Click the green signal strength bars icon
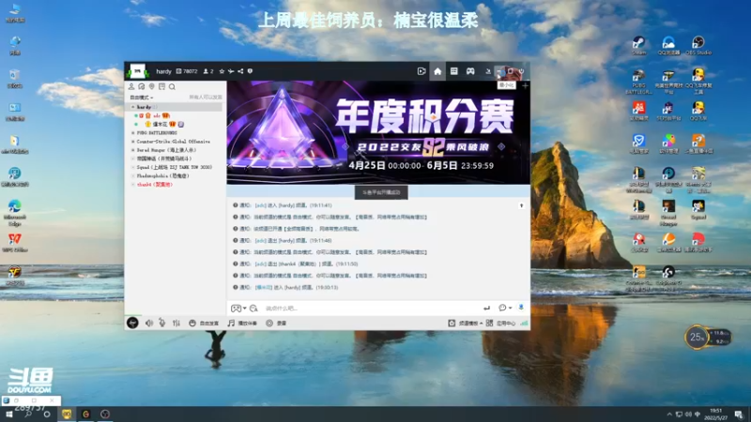 click(x=524, y=324)
